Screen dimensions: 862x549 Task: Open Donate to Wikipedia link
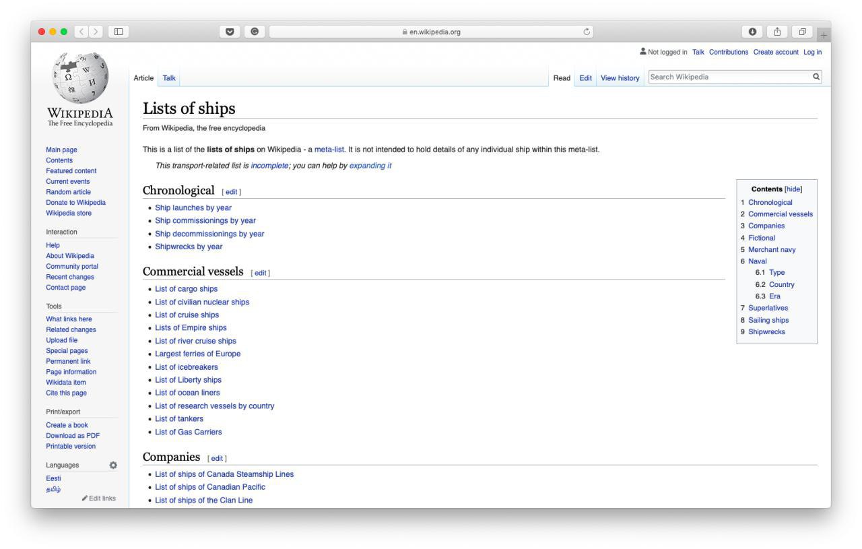(75, 203)
